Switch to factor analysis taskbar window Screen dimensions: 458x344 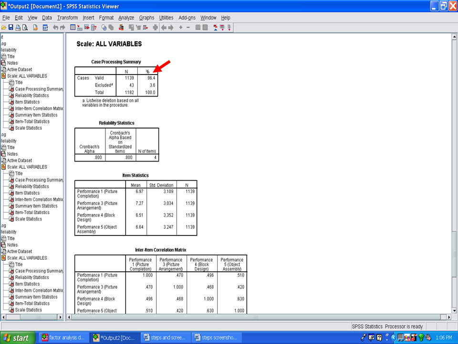click(63, 338)
